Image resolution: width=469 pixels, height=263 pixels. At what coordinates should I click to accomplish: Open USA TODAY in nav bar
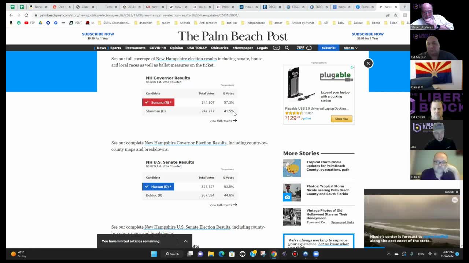197,48
